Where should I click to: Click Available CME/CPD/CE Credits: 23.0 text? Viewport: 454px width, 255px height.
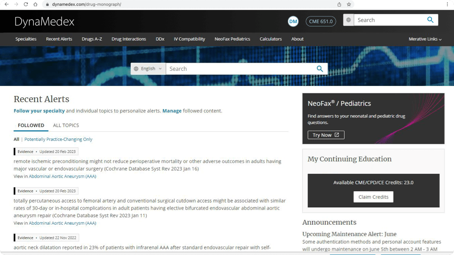point(373,182)
